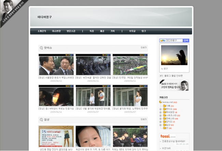Image resolution: width=222 pixels, height=151 pixels.
Task: Open the '[영상] 삭발 홍익대 학생회장' post title
Action: coord(93,109)
